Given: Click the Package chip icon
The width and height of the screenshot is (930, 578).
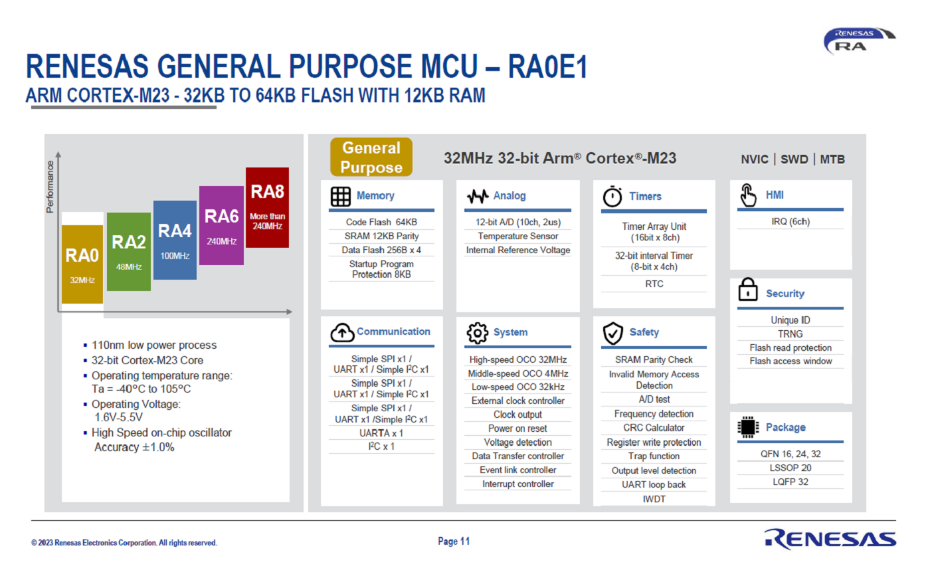Looking at the screenshot, I should point(748,427).
